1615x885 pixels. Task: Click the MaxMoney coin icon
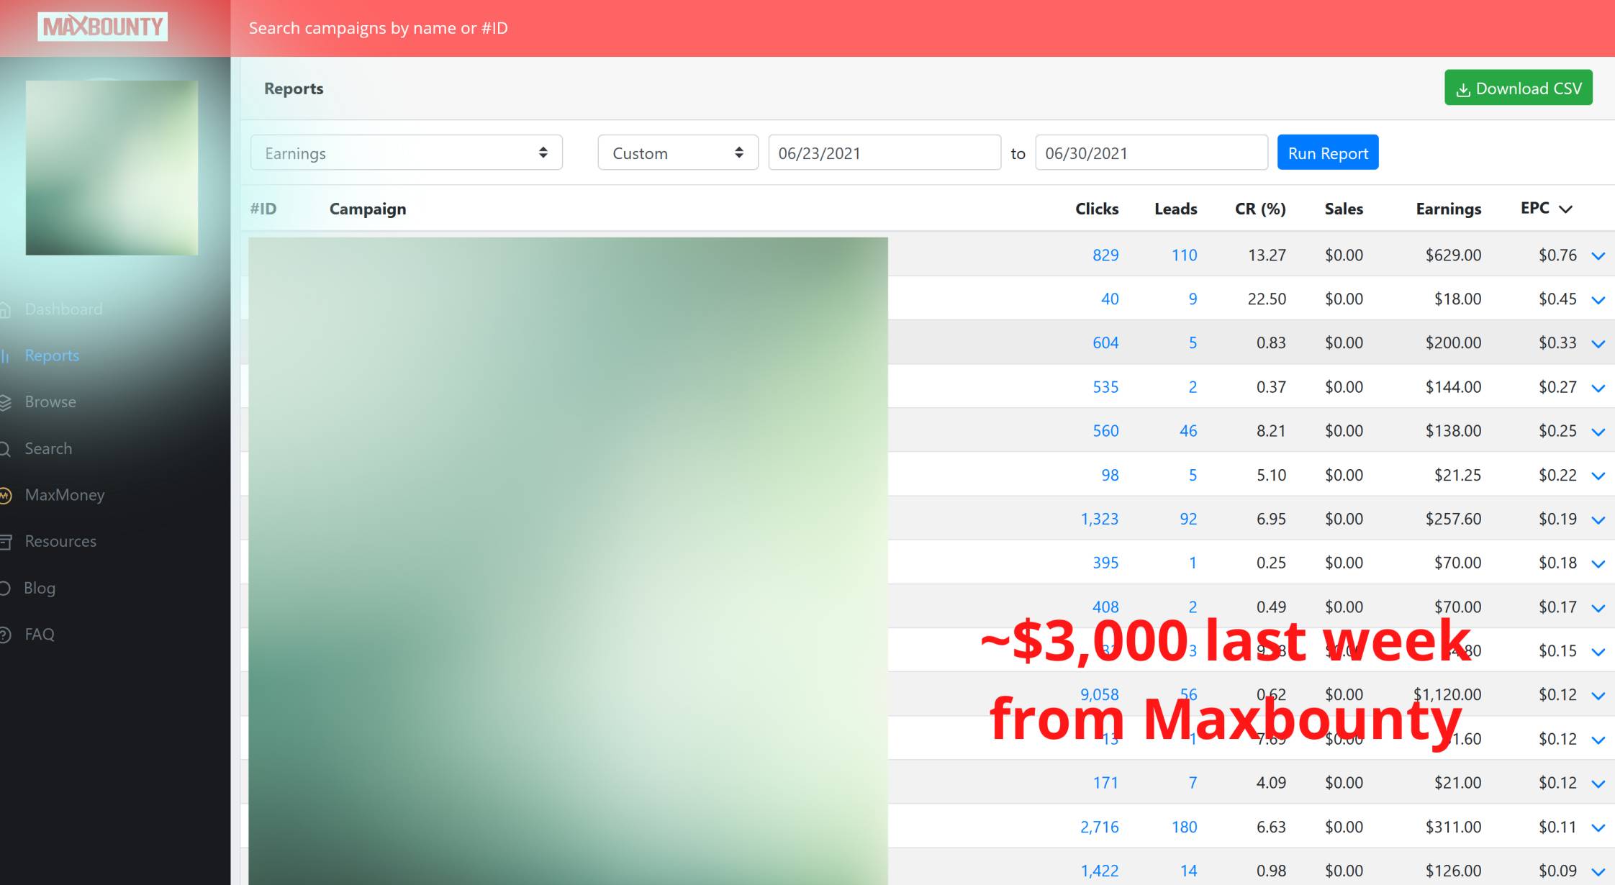click(x=5, y=495)
